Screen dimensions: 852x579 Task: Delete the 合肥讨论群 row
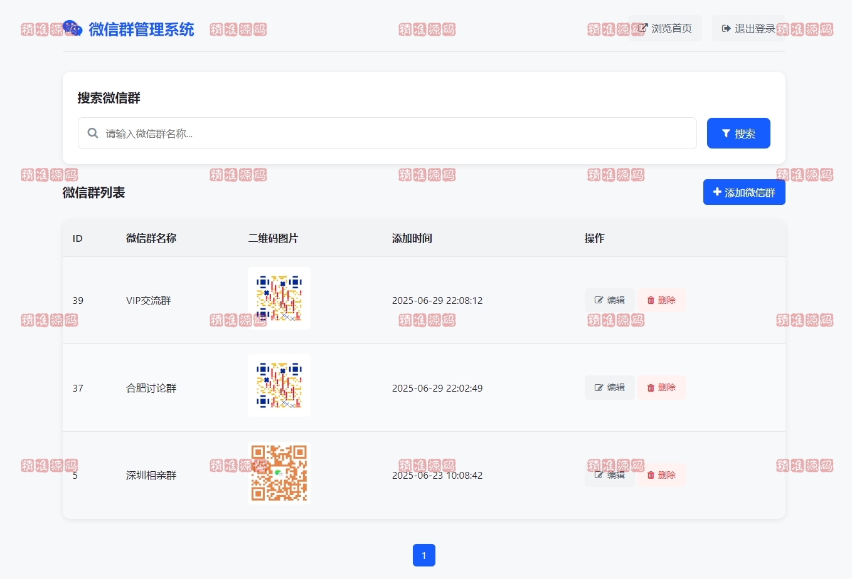tap(661, 388)
